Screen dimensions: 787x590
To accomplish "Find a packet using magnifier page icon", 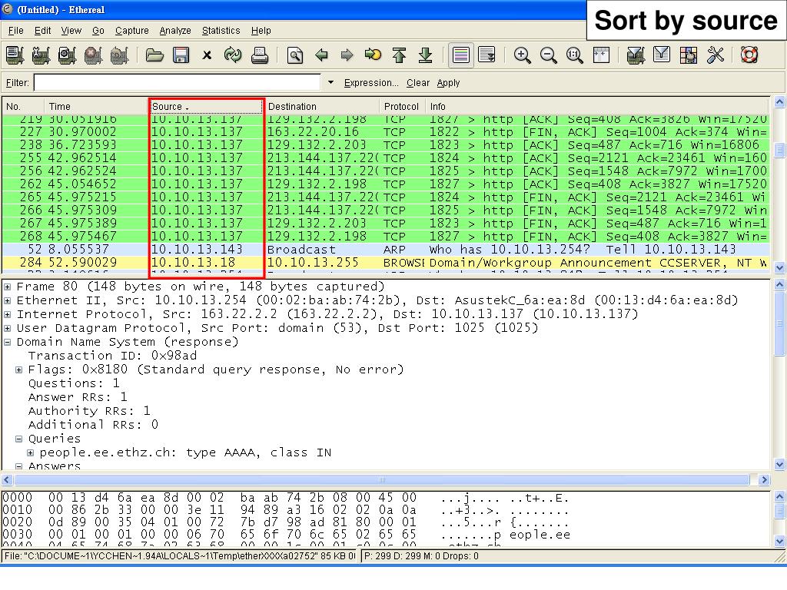I will (295, 55).
